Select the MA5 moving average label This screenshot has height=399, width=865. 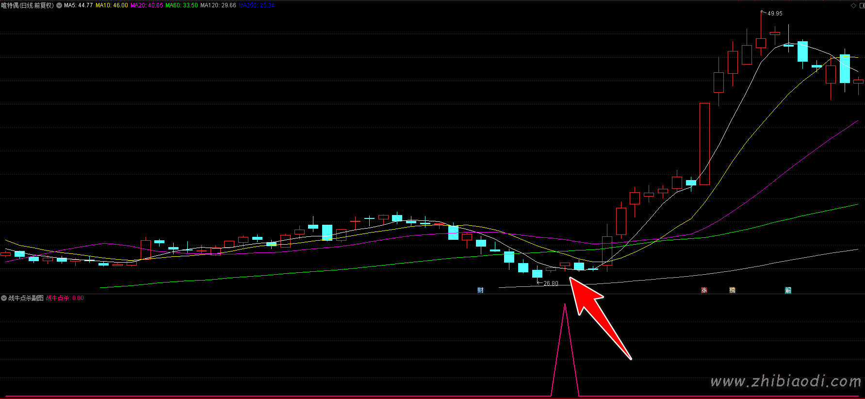[x=78, y=5]
